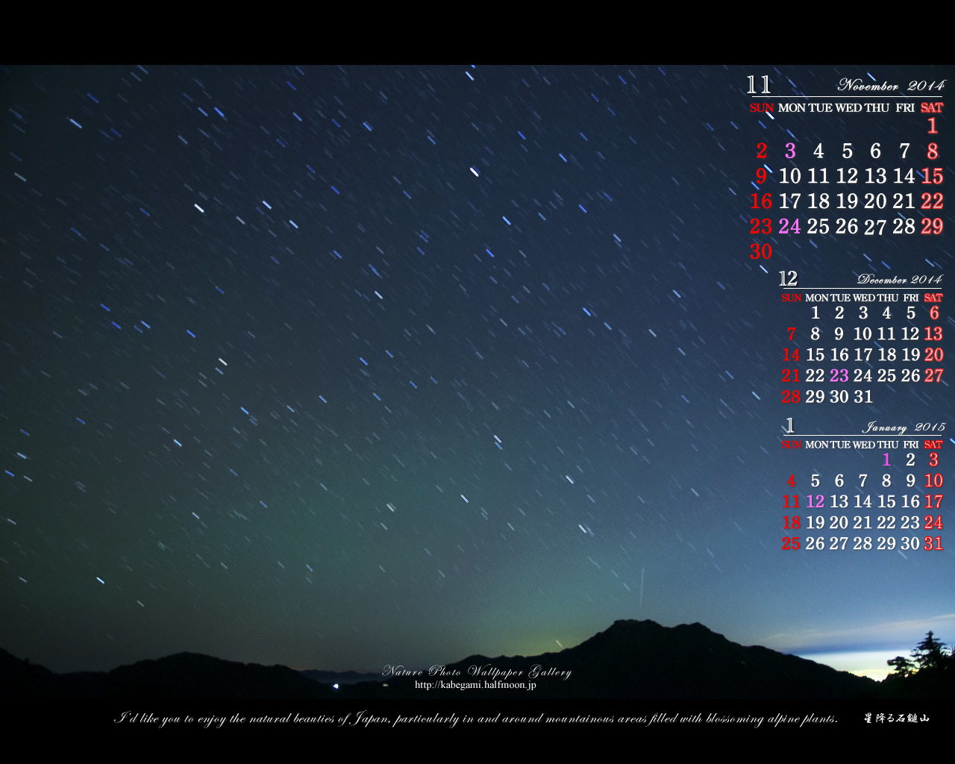This screenshot has width=955, height=764.
Task: Click the FRI header in January calendar
Action: point(911,445)
